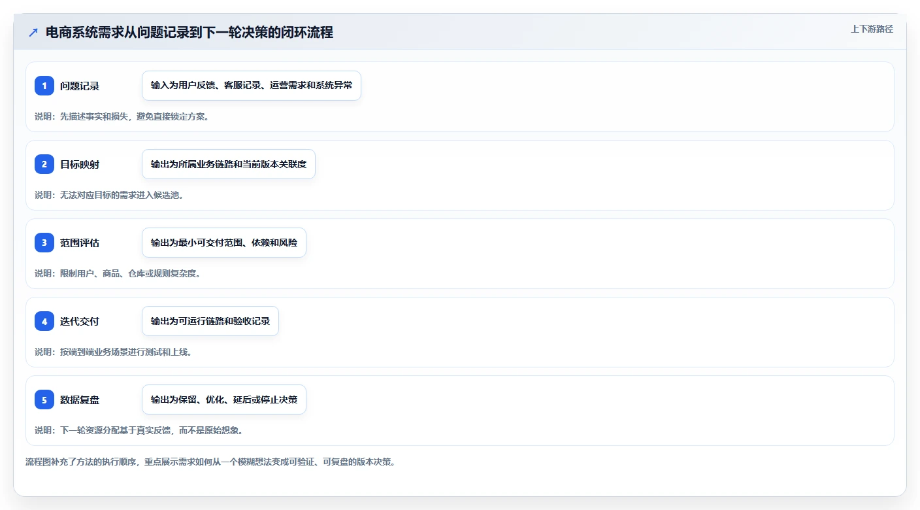Click the note 无法对应目标的需求进入候选池

click(x=109, y=195)
